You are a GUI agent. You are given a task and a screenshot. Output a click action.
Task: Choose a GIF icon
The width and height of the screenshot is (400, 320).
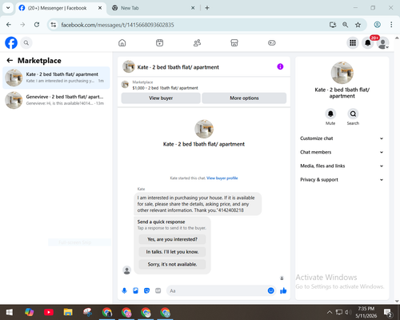[158, 290]
